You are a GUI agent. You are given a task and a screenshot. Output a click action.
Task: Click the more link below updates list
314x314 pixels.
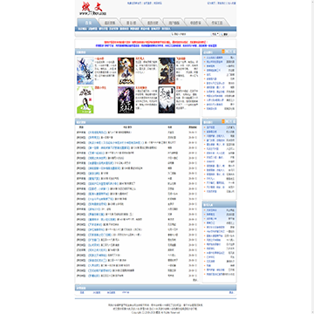click(195, 280)
